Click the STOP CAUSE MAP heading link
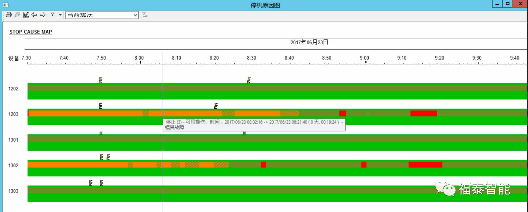The height and width of the screenshot is (212, 528). click(x=31, y=32)
